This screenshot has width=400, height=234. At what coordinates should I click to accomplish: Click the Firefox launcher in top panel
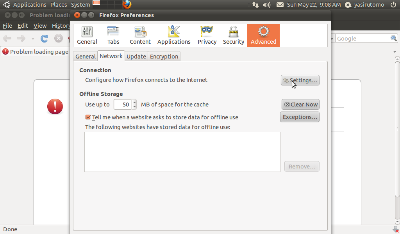pos(127,4)
